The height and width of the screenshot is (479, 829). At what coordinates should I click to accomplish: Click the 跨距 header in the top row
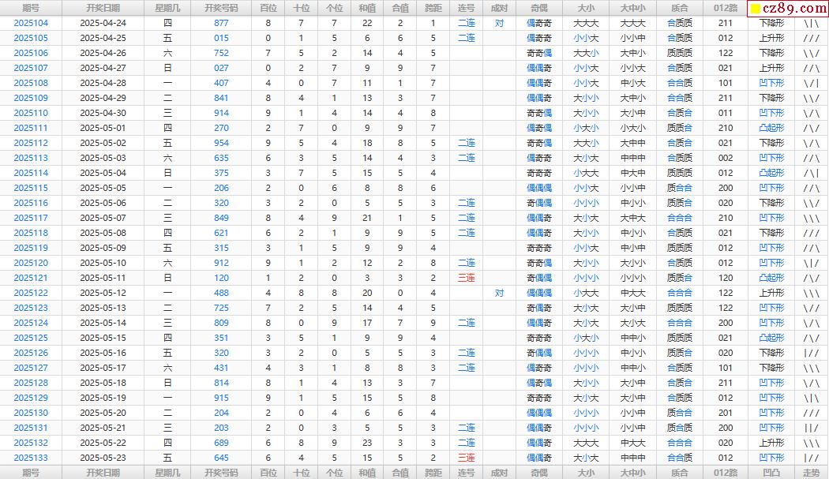pos(433,8)
